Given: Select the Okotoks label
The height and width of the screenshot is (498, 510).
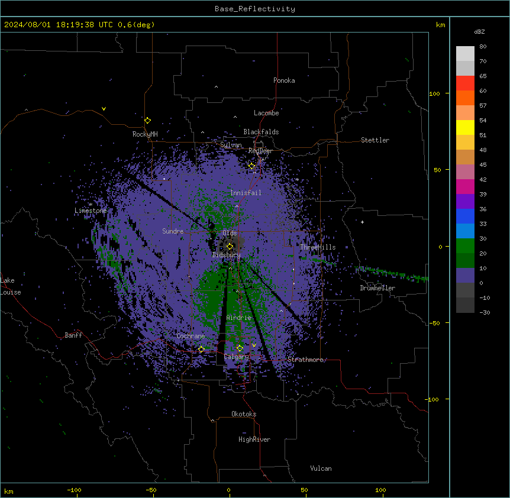Looking at the screenshot, I should tap(244, 414).
